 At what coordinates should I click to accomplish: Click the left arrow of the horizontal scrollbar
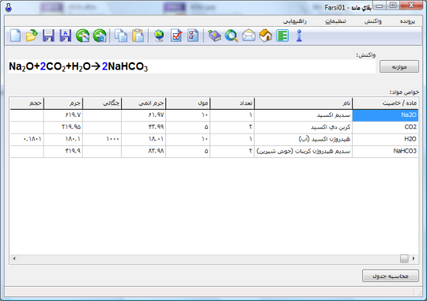point(14,258)
